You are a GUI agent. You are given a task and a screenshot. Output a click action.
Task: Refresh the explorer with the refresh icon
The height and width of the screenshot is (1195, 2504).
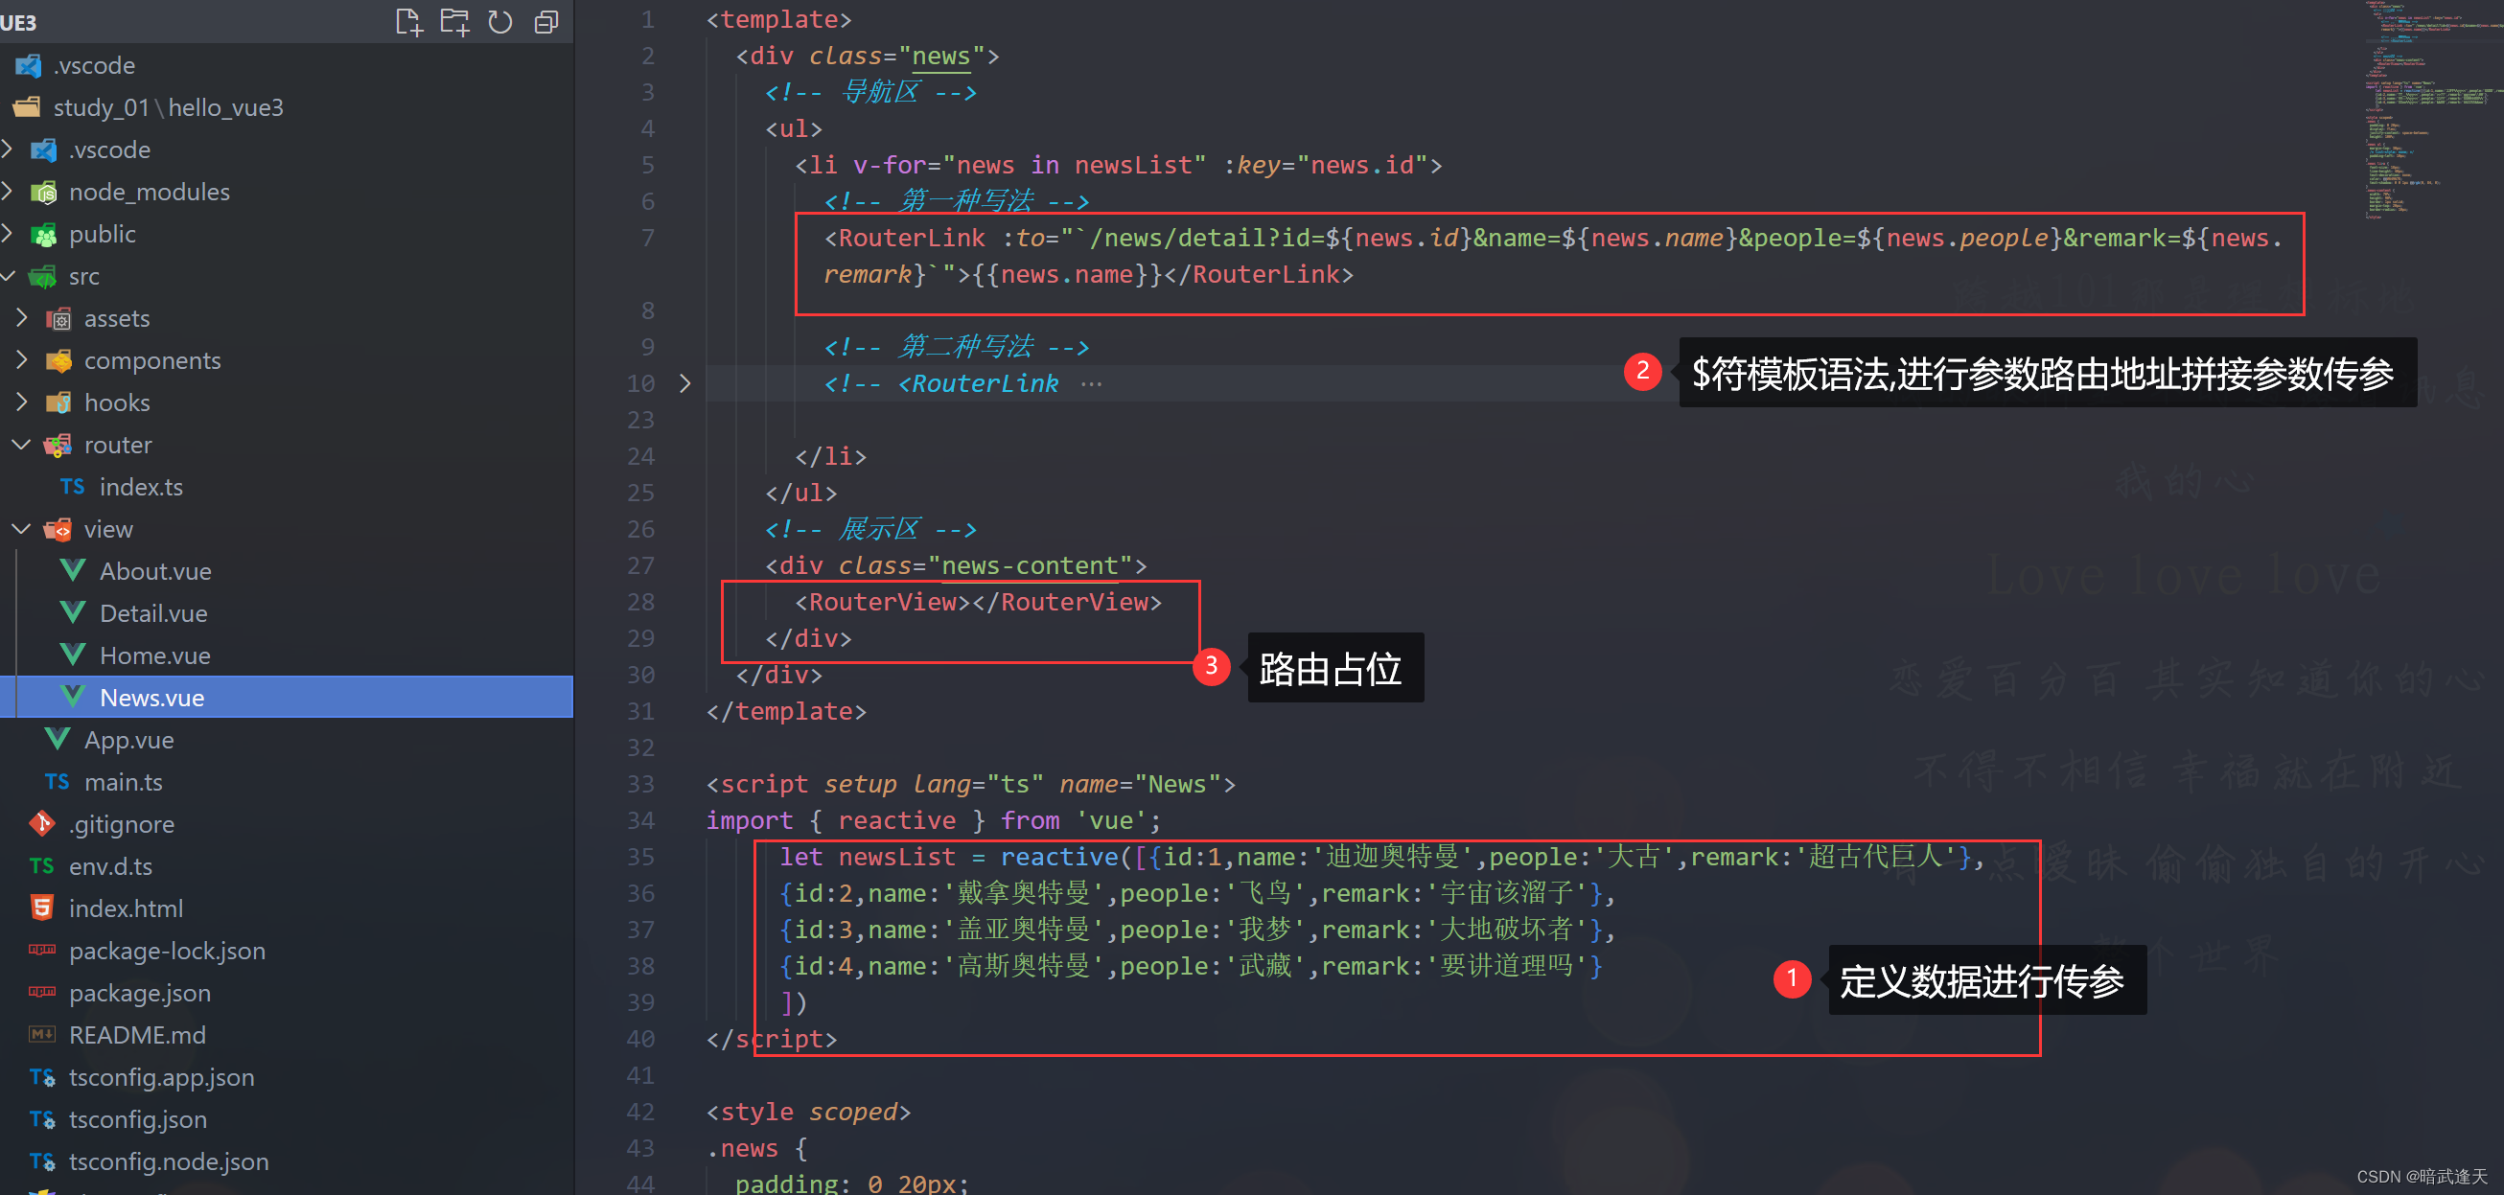[500, 21]
